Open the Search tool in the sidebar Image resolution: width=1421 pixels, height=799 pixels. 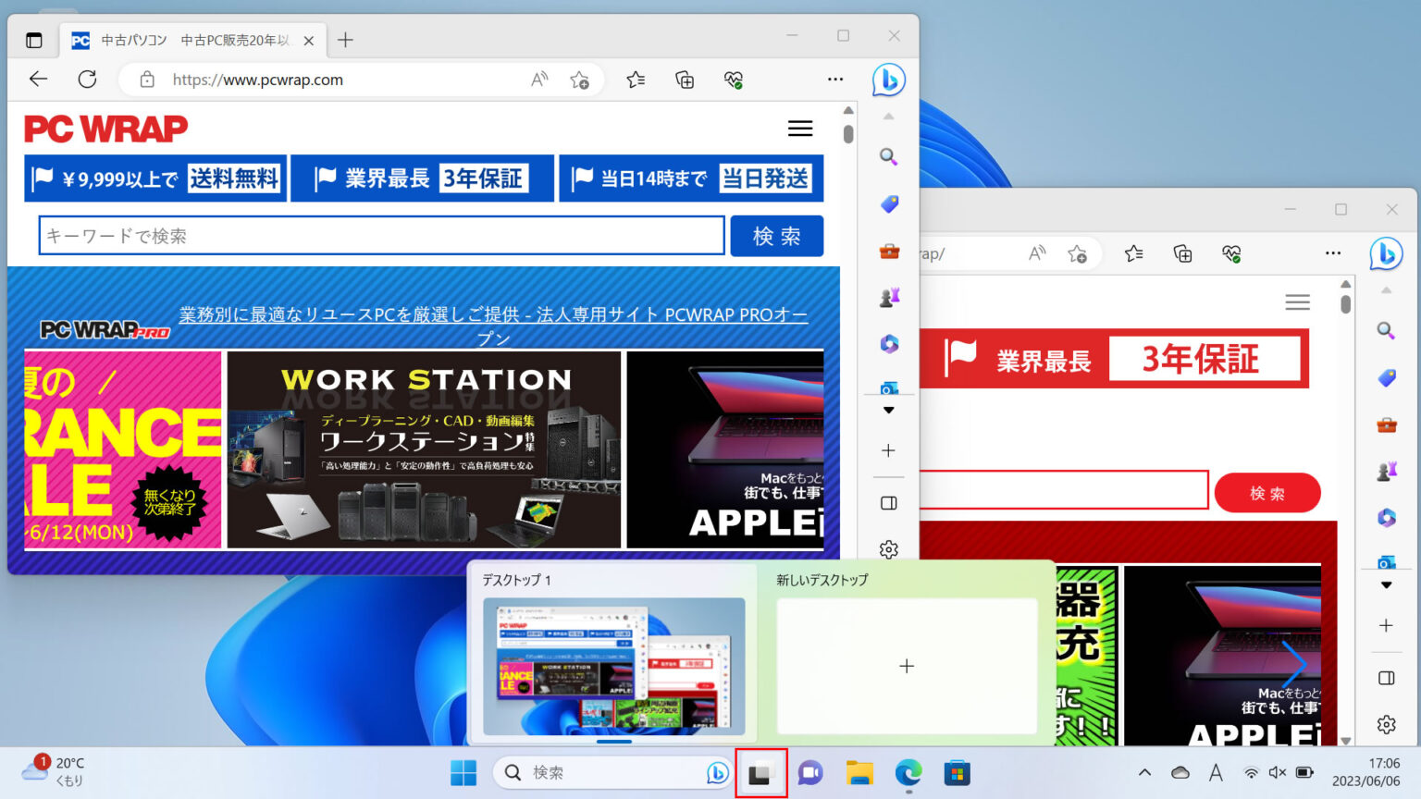pyautogui.click(x=889, y=157)
